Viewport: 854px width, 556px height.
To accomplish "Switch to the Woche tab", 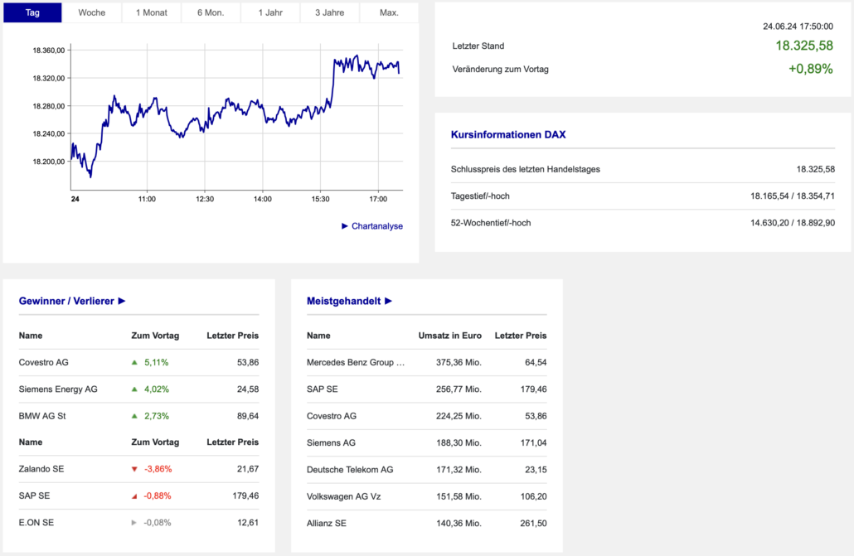I will 91,12.
